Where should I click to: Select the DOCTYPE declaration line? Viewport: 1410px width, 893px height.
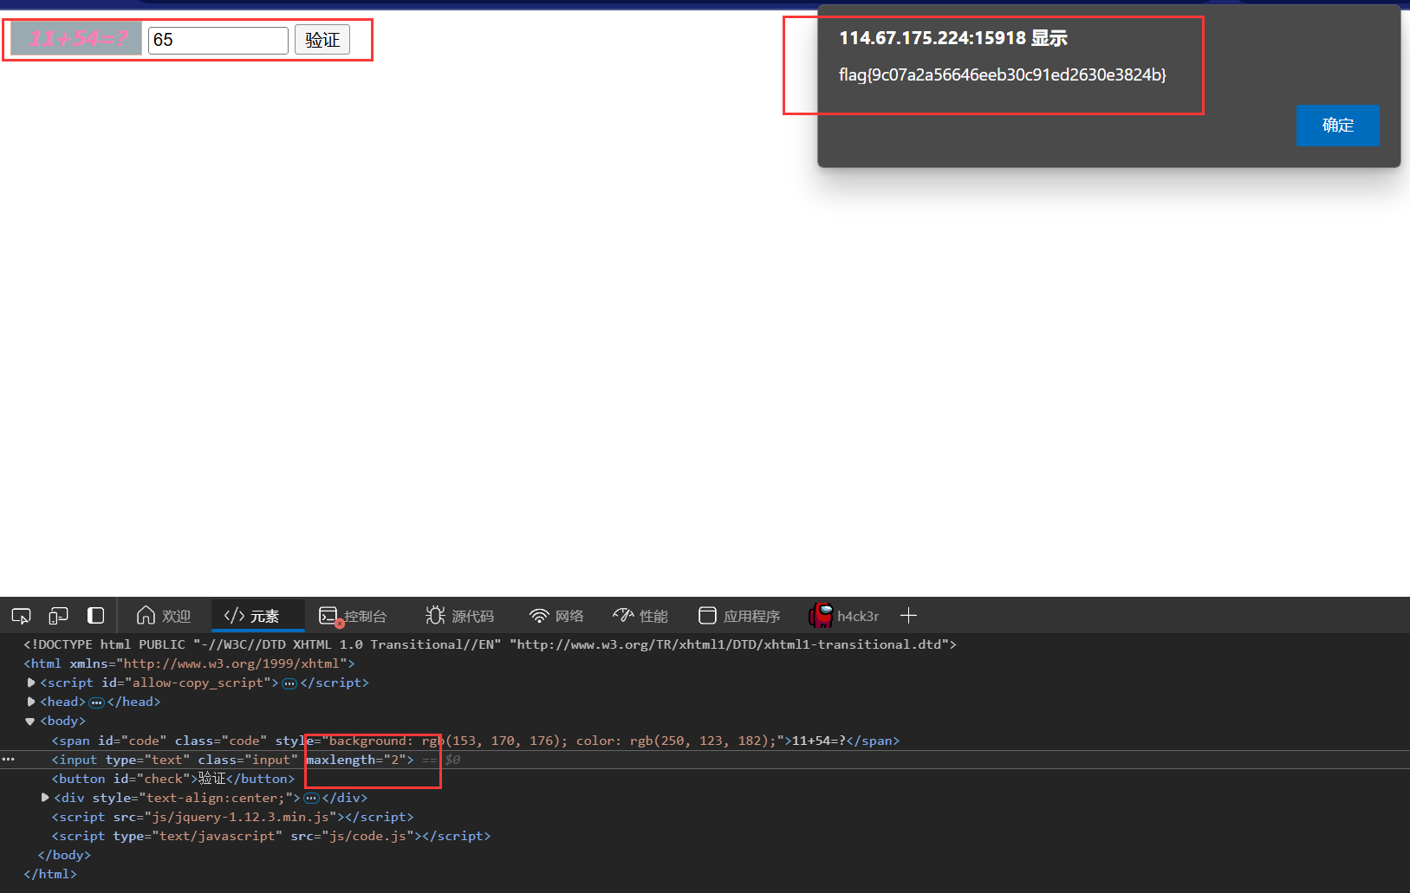coord(491,644)
